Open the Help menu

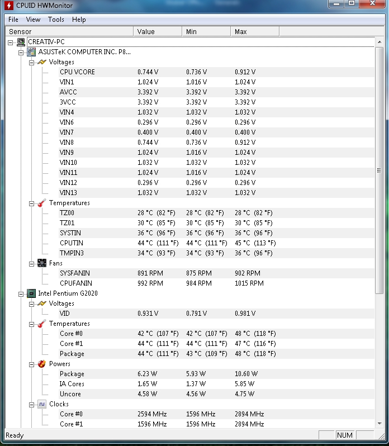[79, 20]
